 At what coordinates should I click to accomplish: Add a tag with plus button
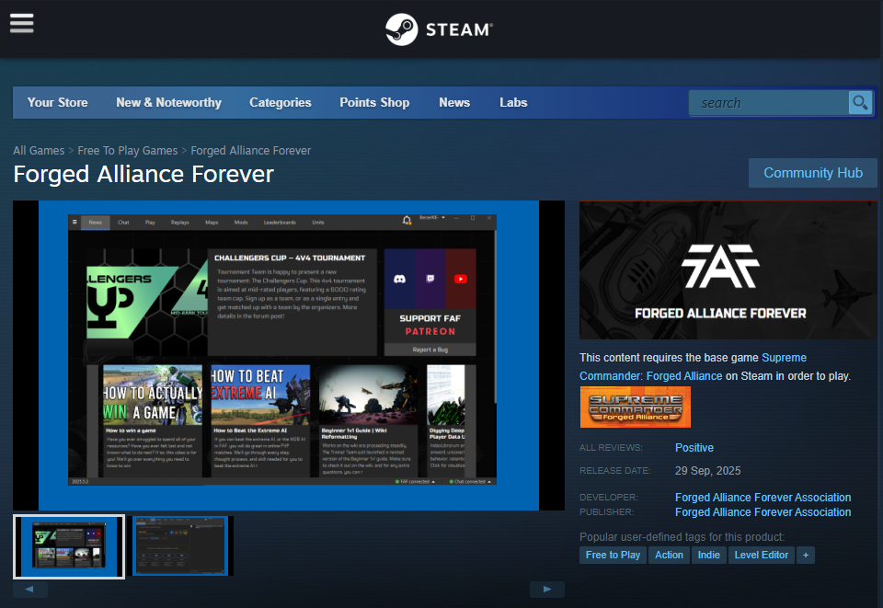click(x=806, y=555)
